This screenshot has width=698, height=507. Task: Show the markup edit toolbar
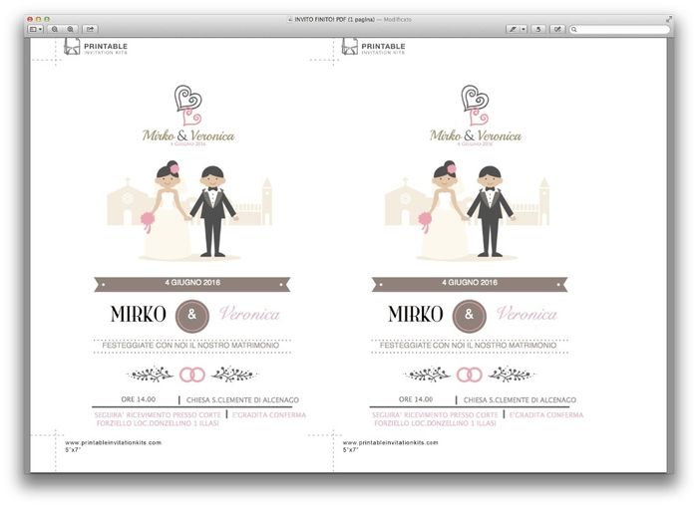556,30
